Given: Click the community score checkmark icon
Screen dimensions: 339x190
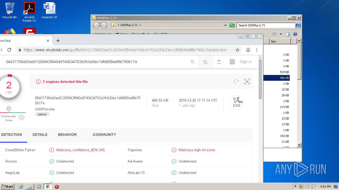Looking at the screenshot, I should 21,117.
